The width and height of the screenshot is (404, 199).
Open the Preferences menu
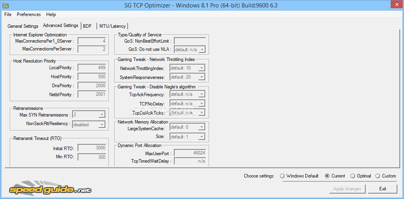click(x=29, y=14)
